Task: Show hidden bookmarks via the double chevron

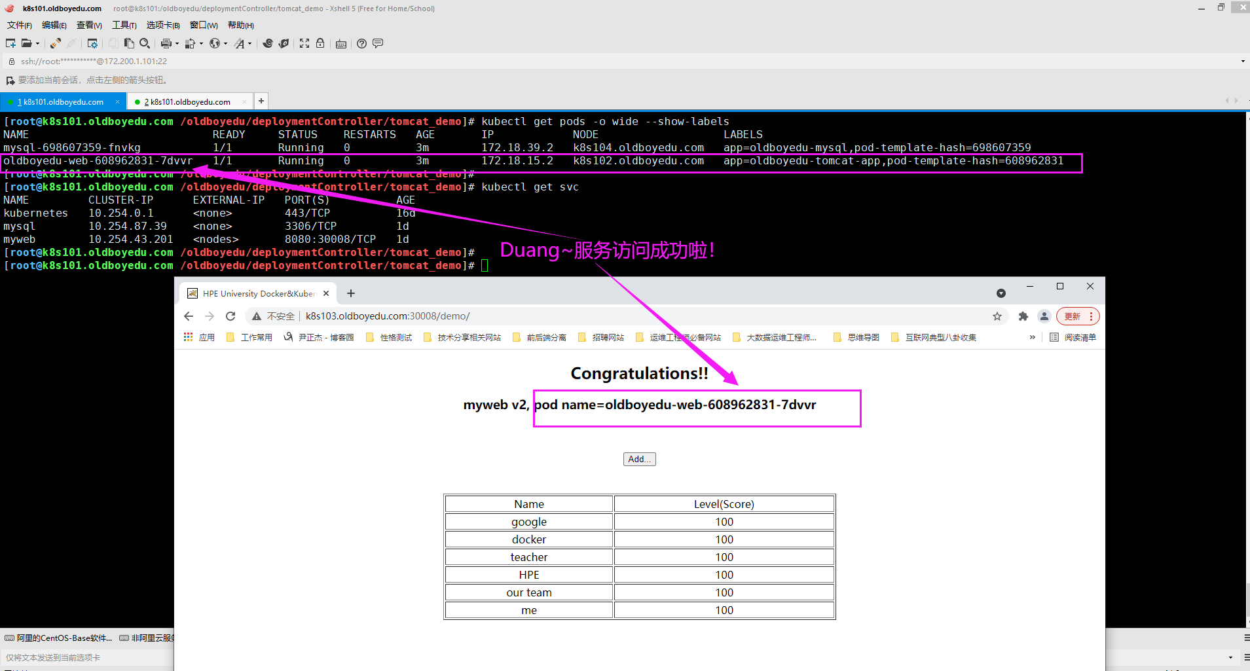Action: (1033, 337)
